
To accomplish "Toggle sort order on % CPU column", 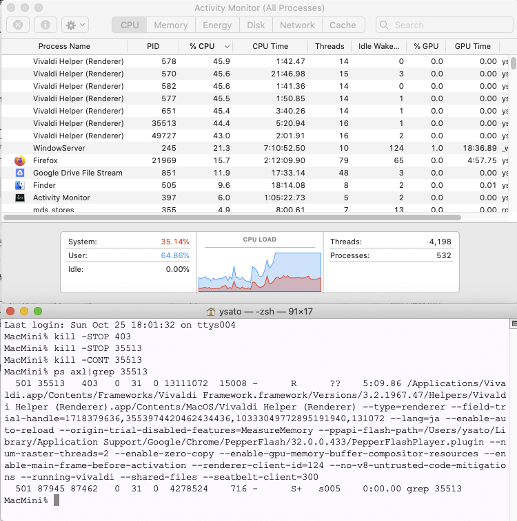I will [201, 46].
